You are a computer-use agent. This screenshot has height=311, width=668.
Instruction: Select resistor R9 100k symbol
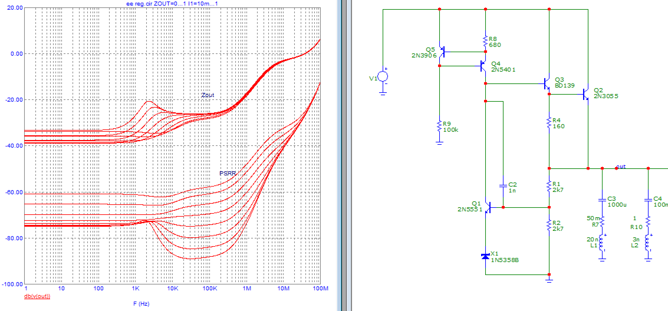[439, 126]
